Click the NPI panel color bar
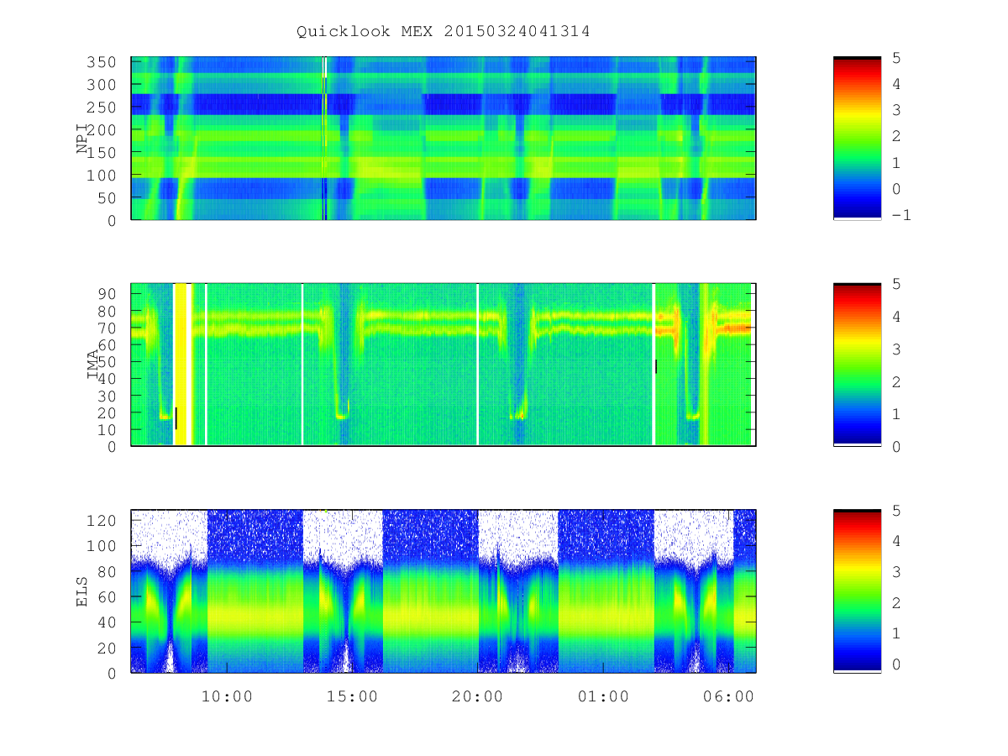 pos(857,138)
